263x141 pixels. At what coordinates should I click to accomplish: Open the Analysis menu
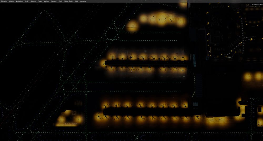[x=46, y=1]
